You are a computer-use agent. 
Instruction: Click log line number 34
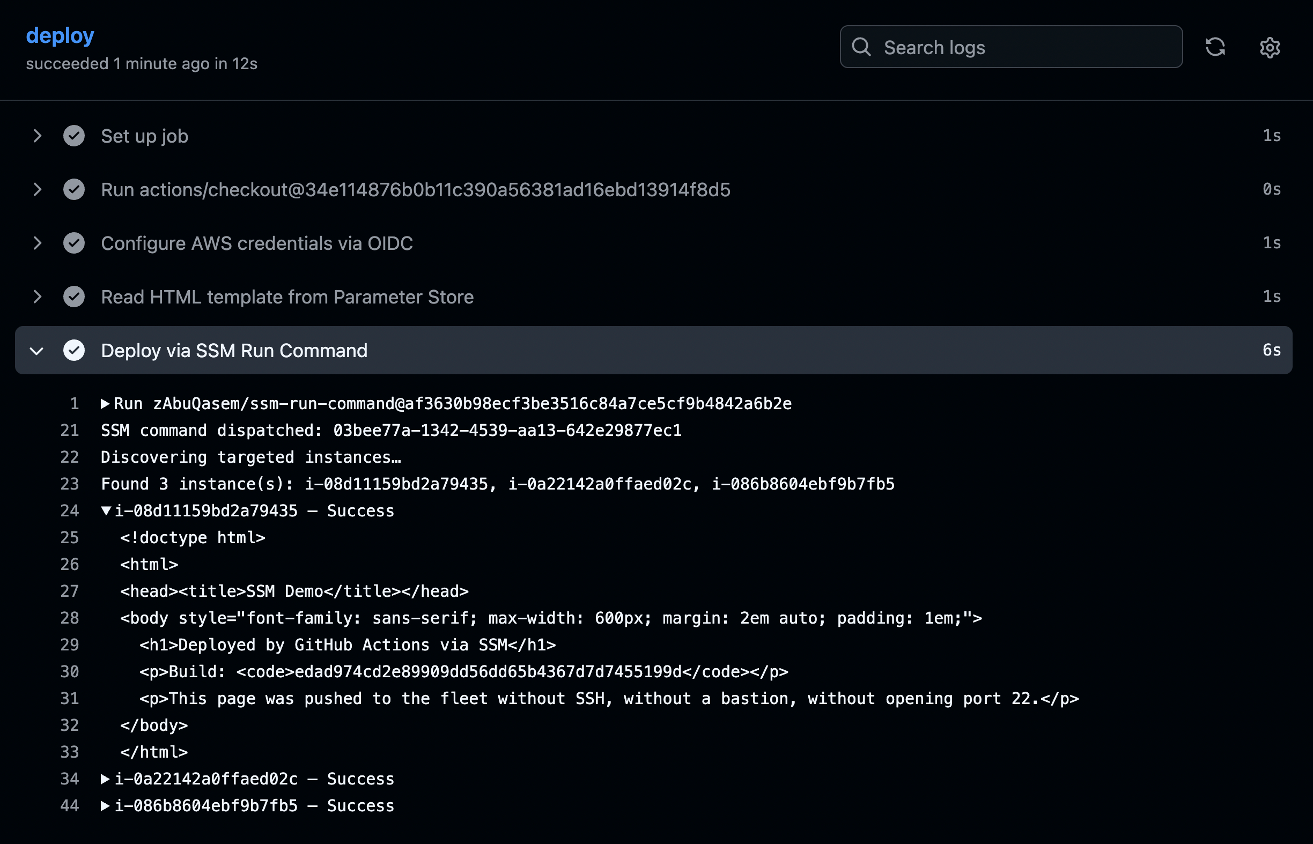(70, 780)
